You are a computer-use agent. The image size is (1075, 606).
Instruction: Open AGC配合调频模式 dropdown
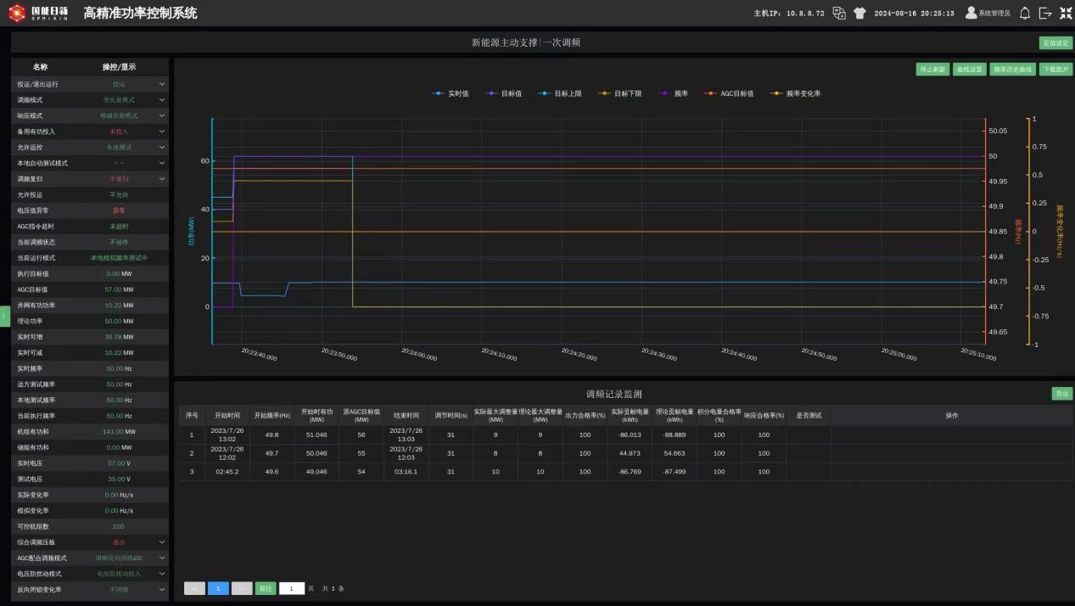click(x=161, y=558)
